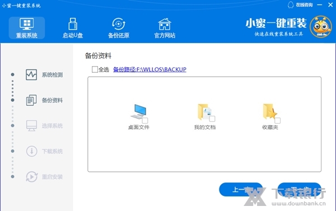Viewport: 336px width, 211px height.
Task: Minimize the 小蜜一键重装系统 window
Action: pos(320,4)
